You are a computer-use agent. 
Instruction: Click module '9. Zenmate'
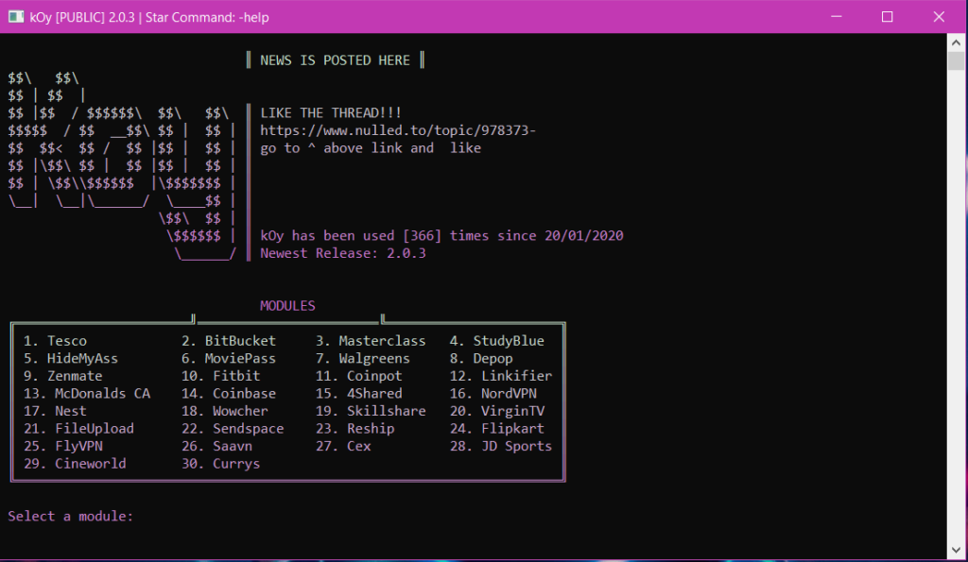(x=63, y=376)
